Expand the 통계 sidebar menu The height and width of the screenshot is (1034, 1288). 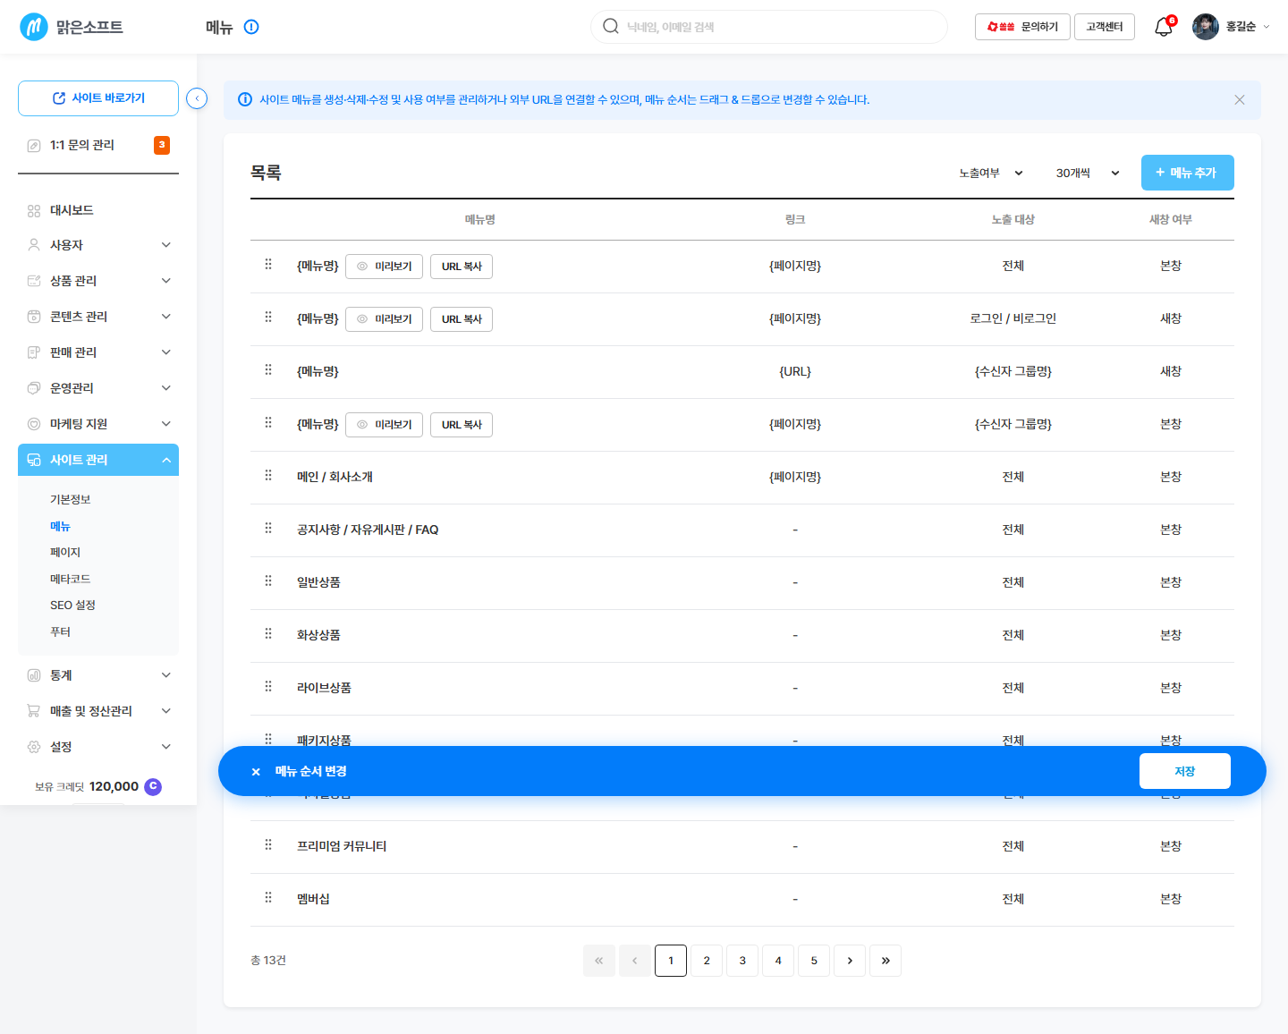click(x=98, y=675)
